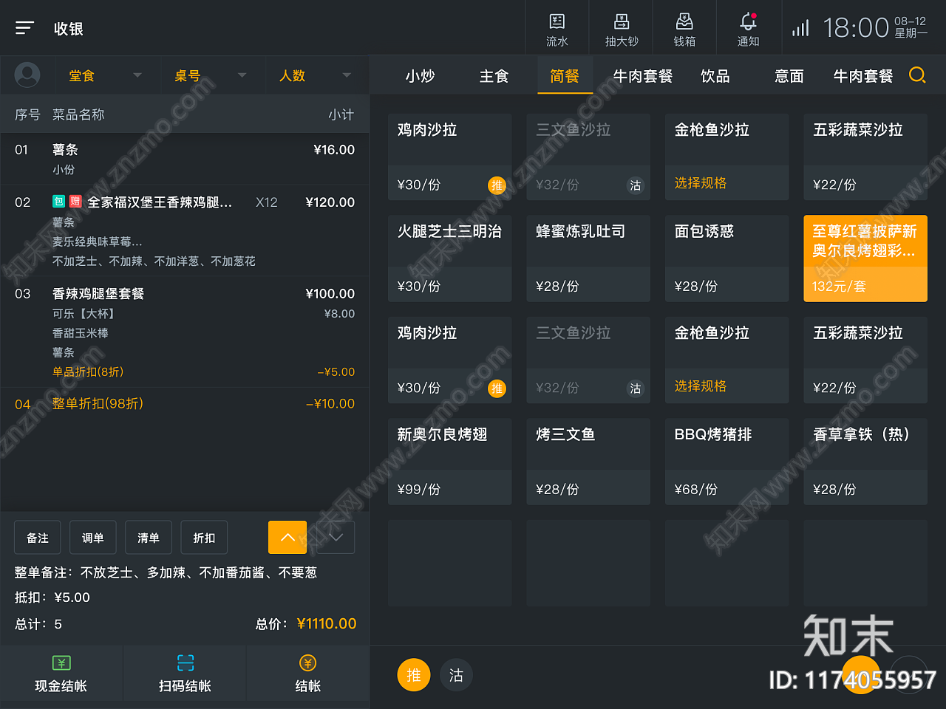Viewport: 946px width, 709px height.
Task: Click the 18:00 clock display
Action: (x=856, y=28)
